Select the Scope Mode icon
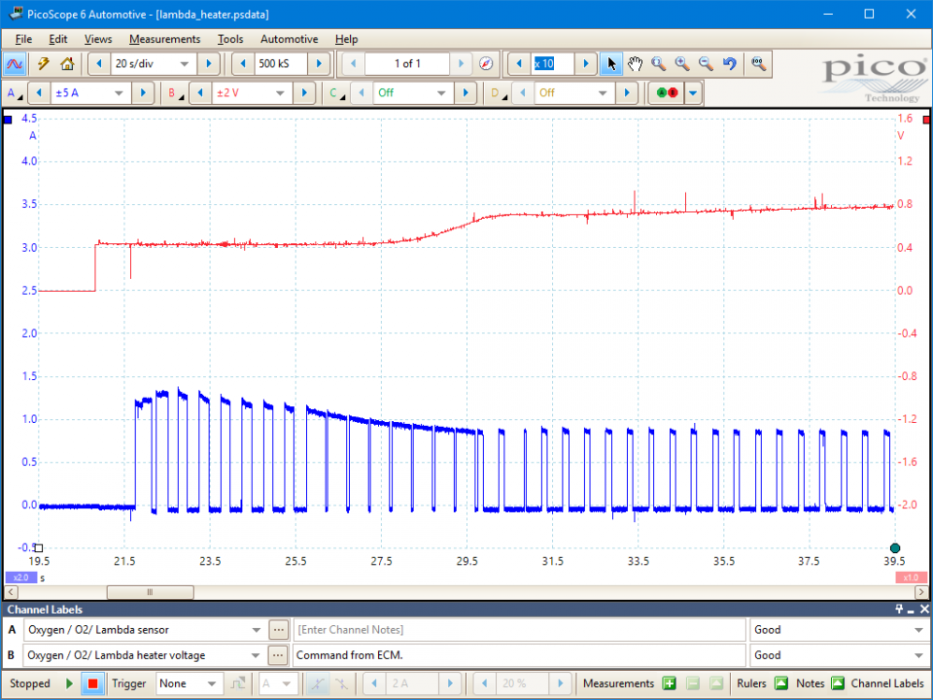This screenshot has height=700, width=933. pos(15,64)
